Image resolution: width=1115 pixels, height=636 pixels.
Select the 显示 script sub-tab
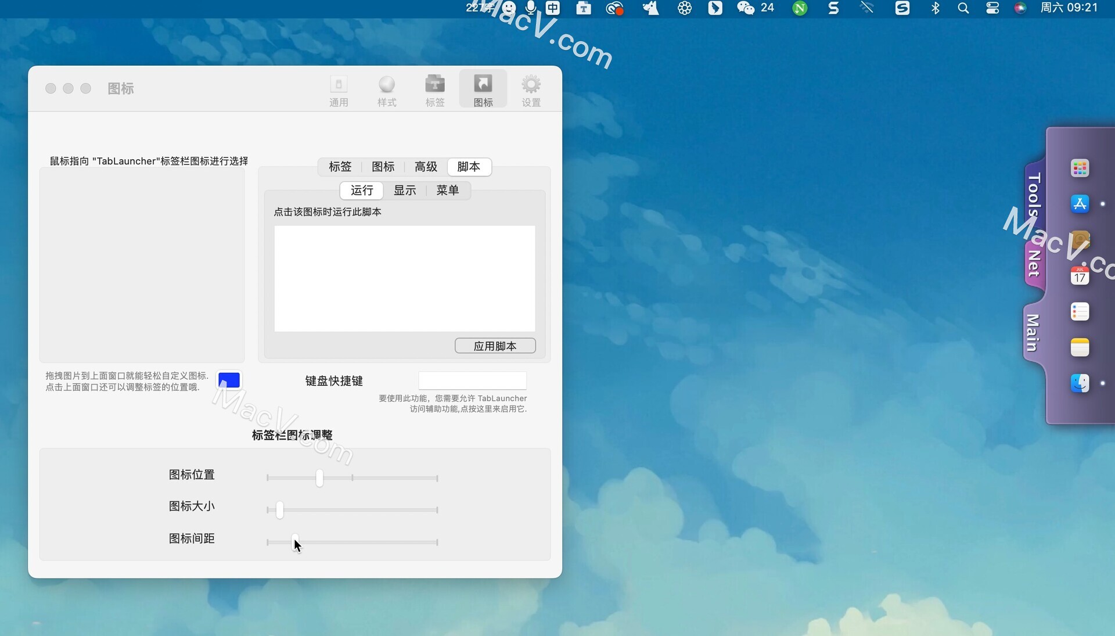pos(405,191)
